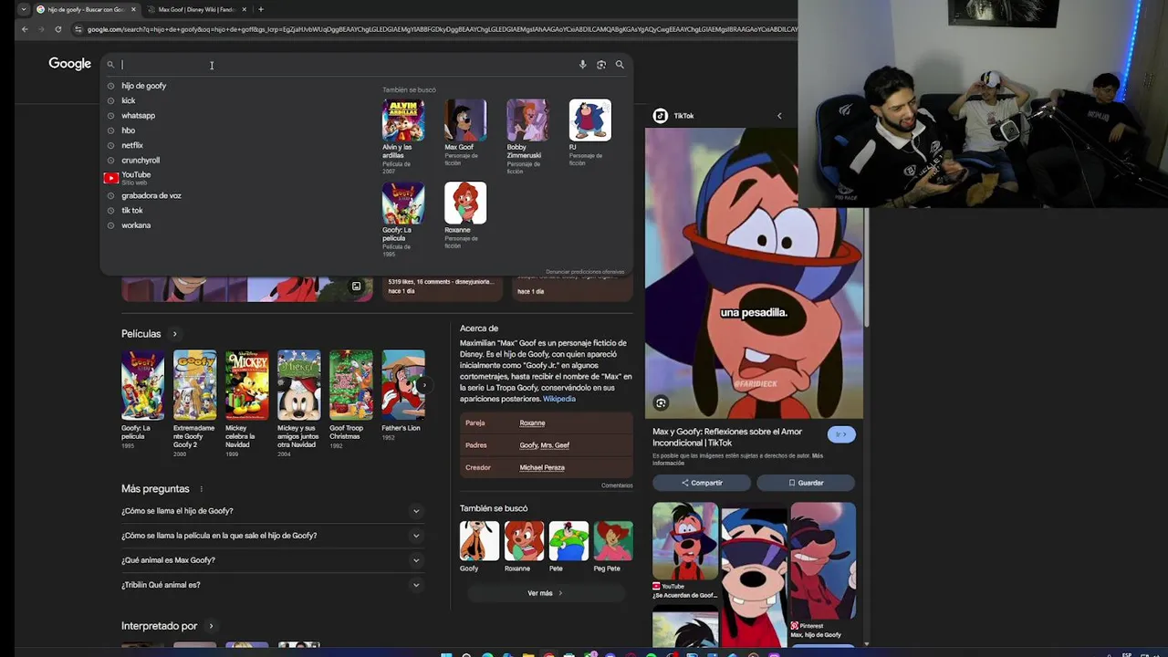Expand the 'Interpretado por' section
This screenshot has width=1168, height=657.
[211, 626]
